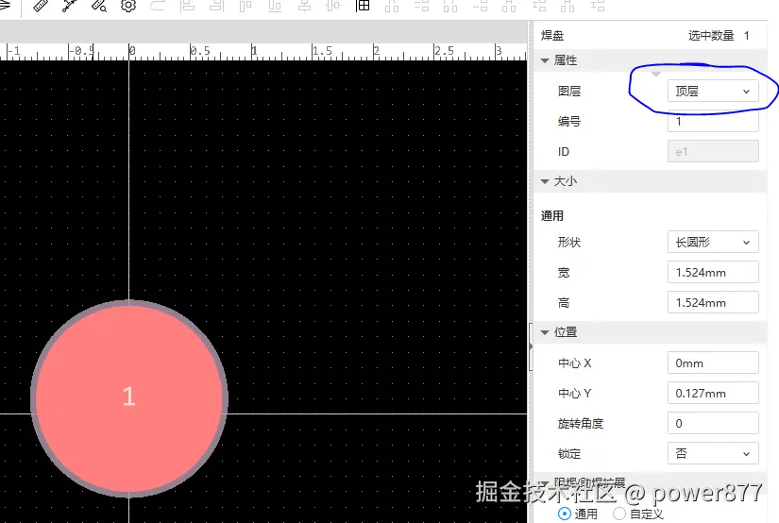Image resolution: width=779 pixels, height=523 pixels.
Task: Click the greyed align bottom icon
Action: [x=275, y=6]
